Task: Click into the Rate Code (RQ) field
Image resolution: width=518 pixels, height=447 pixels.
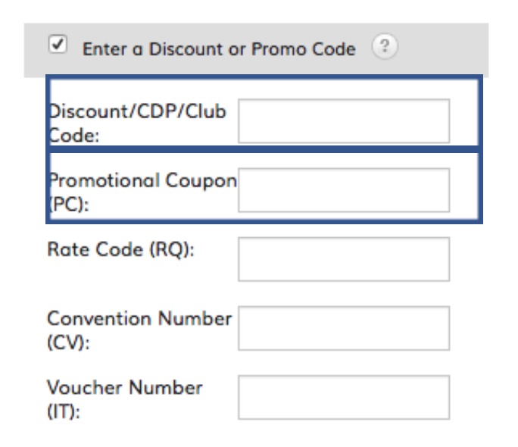Action: (x=344, y=259)
